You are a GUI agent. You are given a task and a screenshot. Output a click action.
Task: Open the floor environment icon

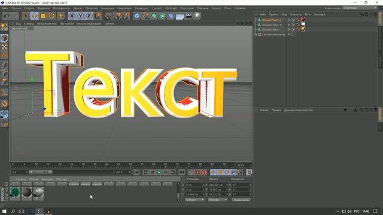[180, 17]
